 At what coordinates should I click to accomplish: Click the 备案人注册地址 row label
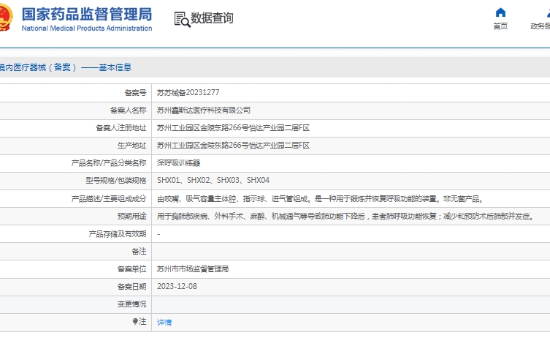[x=121, y=128]
